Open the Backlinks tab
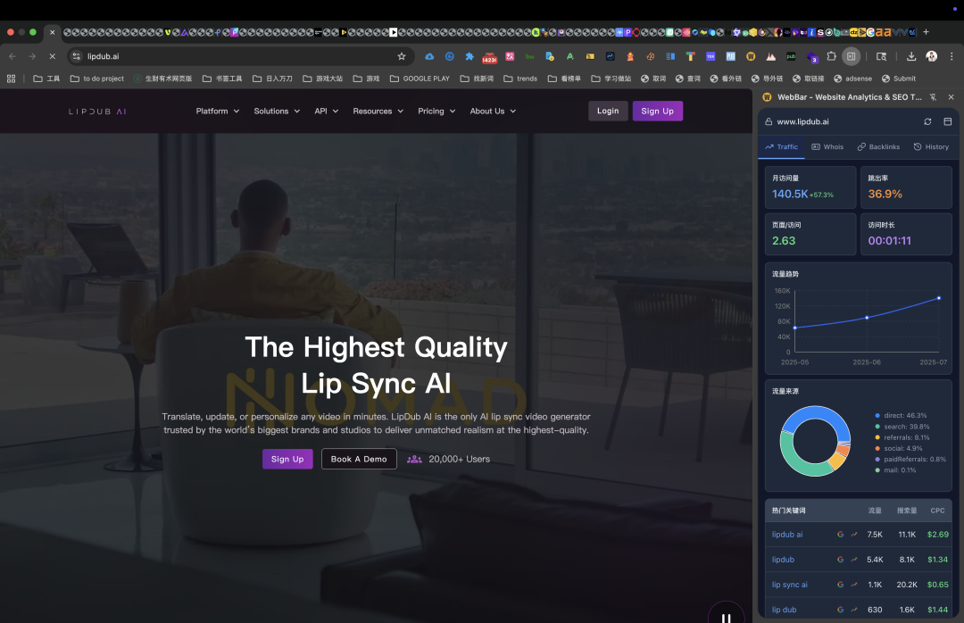Screen dimensions: 964x623 point(878,147)
